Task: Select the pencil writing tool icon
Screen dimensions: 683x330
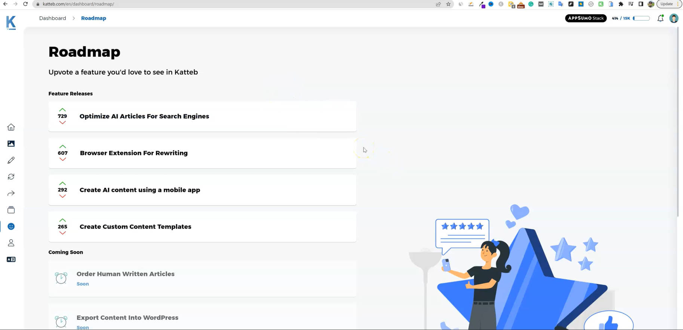Action: pyautogui.click(x=11, y=160)
